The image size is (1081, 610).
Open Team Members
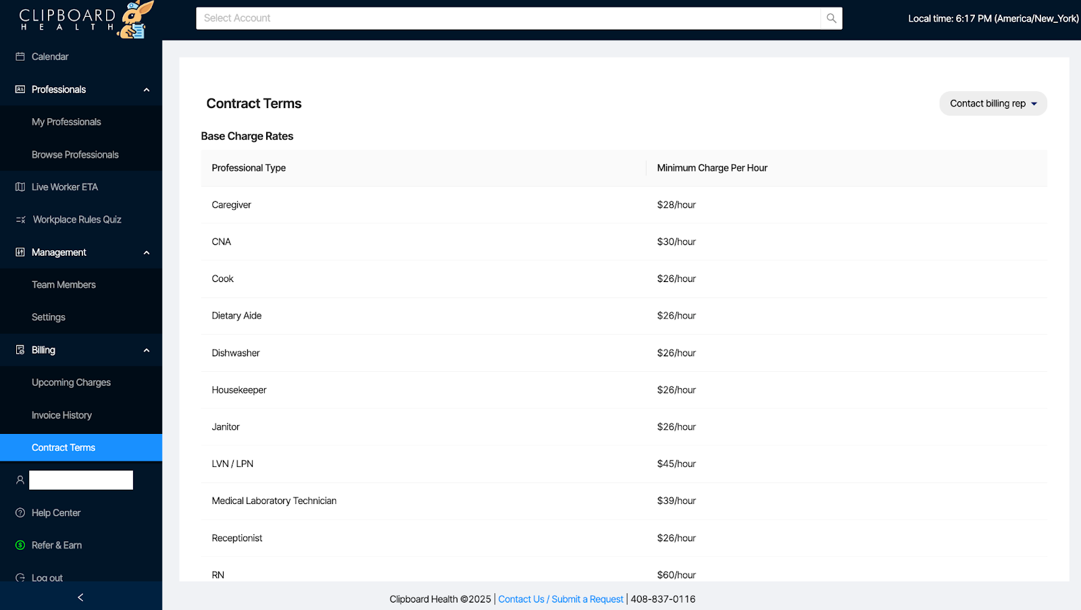coord(64,285)
